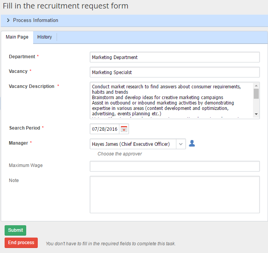Open the Manager dropdown arrow

click(x=181, y=144)
